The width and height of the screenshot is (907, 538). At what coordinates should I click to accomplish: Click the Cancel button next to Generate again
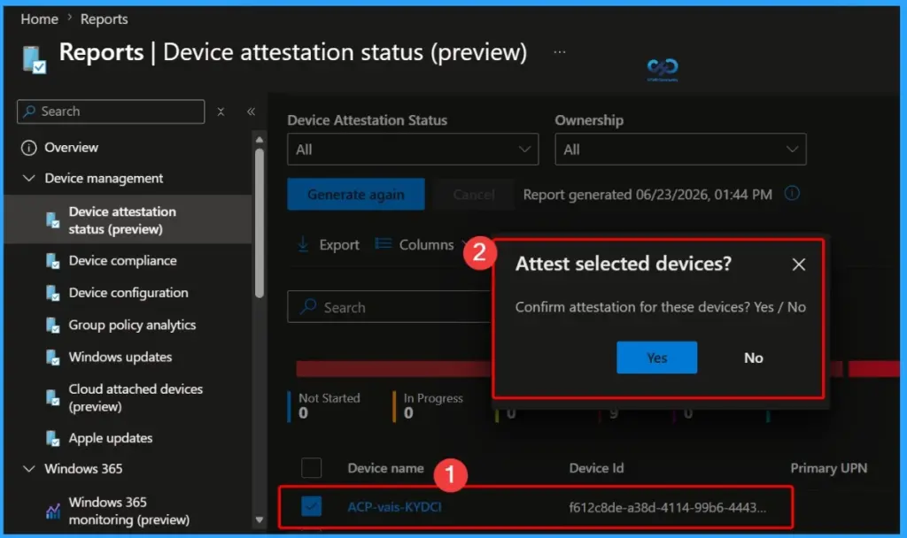click(474, 195)
